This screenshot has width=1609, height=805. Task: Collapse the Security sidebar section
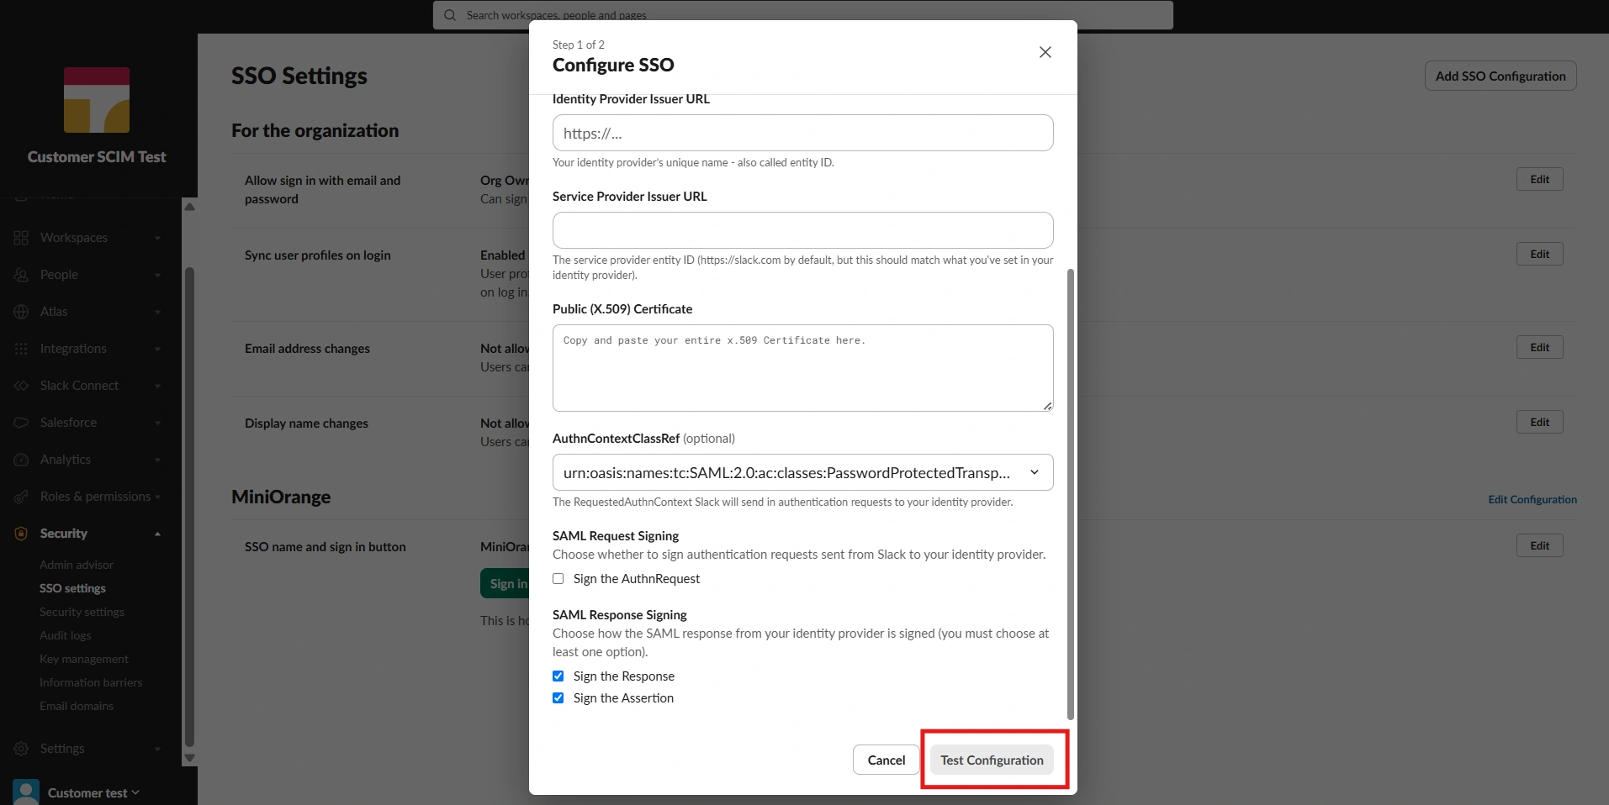(157, 534)
